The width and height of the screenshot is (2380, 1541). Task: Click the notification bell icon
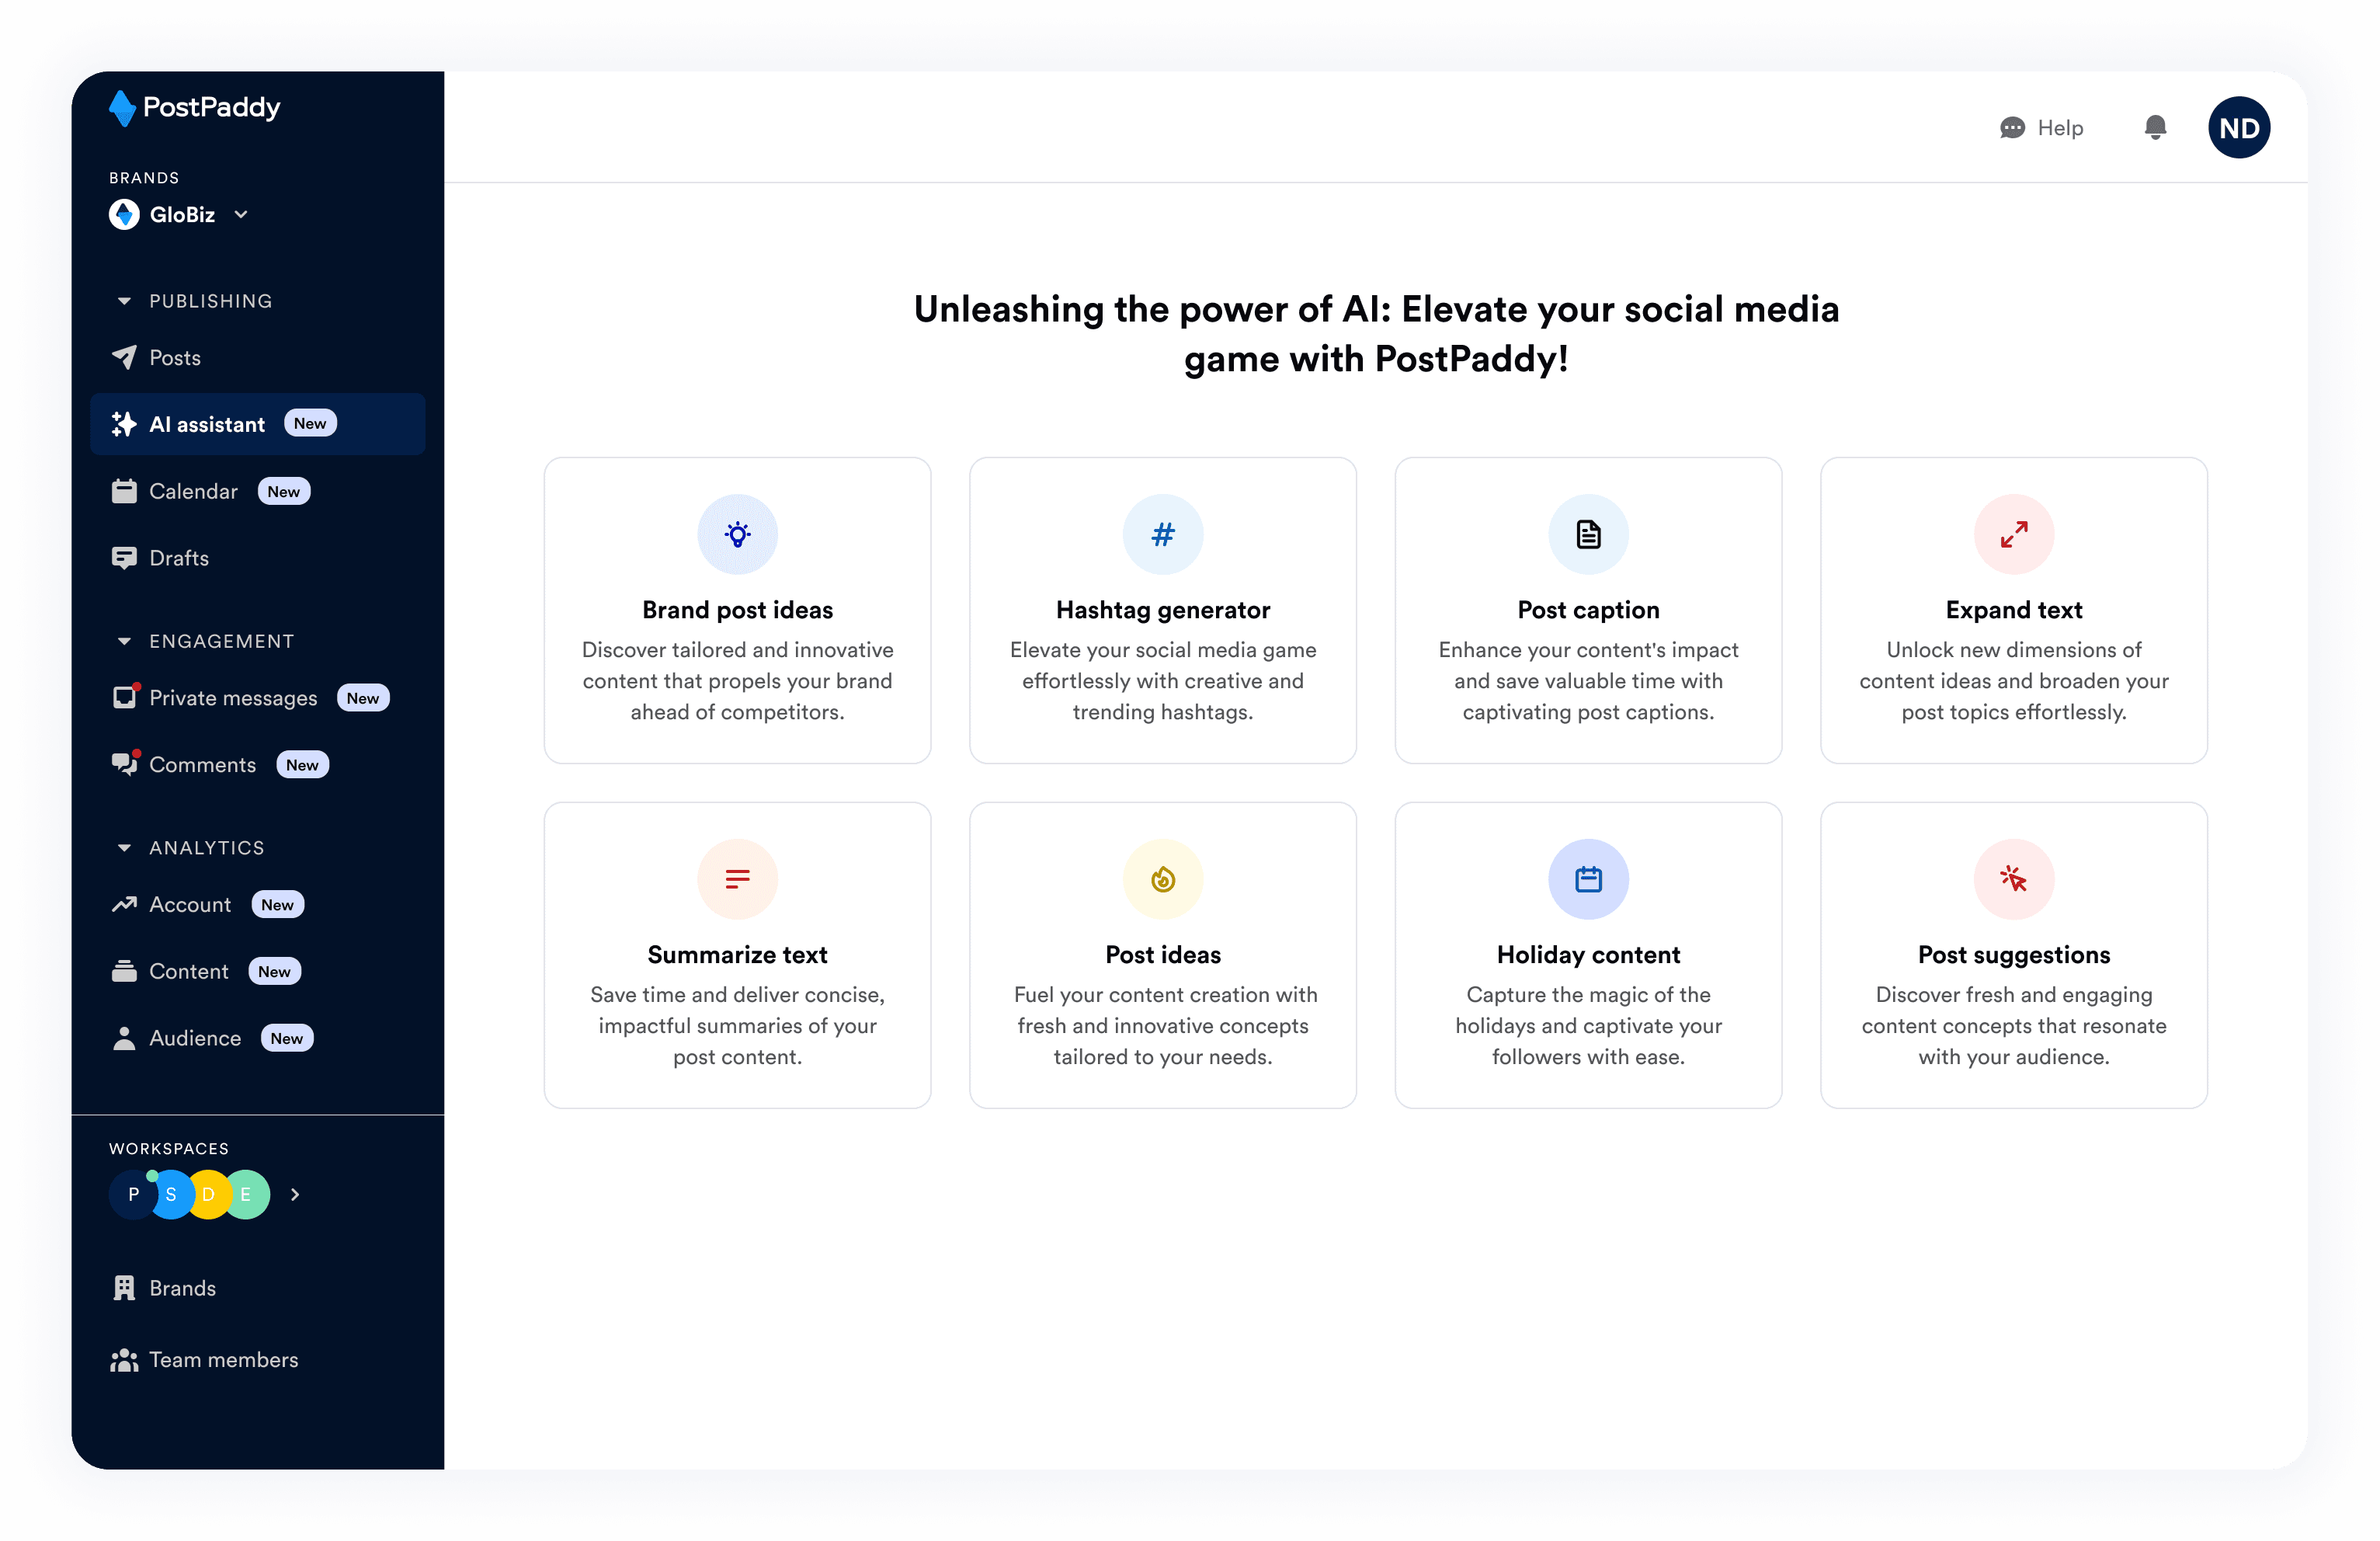coord(2155,127)
